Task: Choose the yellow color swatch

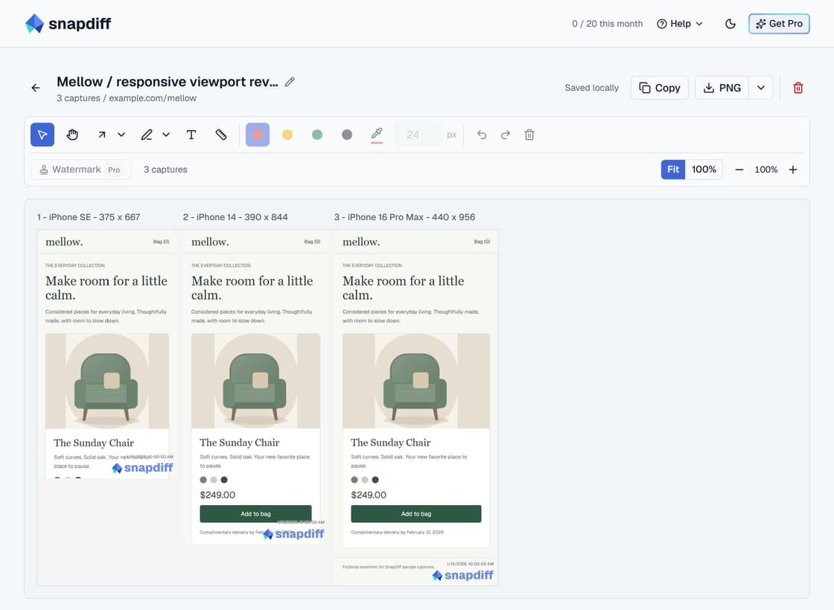Action: click(287, 135)
